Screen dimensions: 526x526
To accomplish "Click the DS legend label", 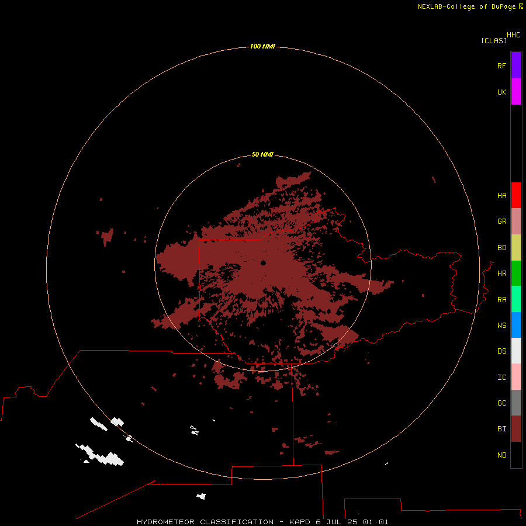I will [502, 351].
